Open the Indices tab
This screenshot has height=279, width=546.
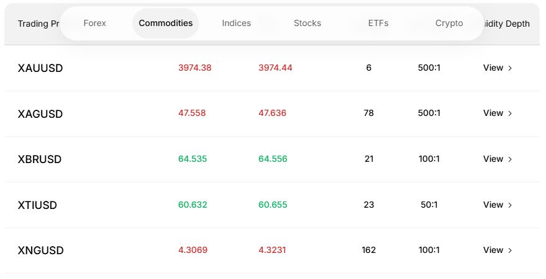click(x=237, y=24)
